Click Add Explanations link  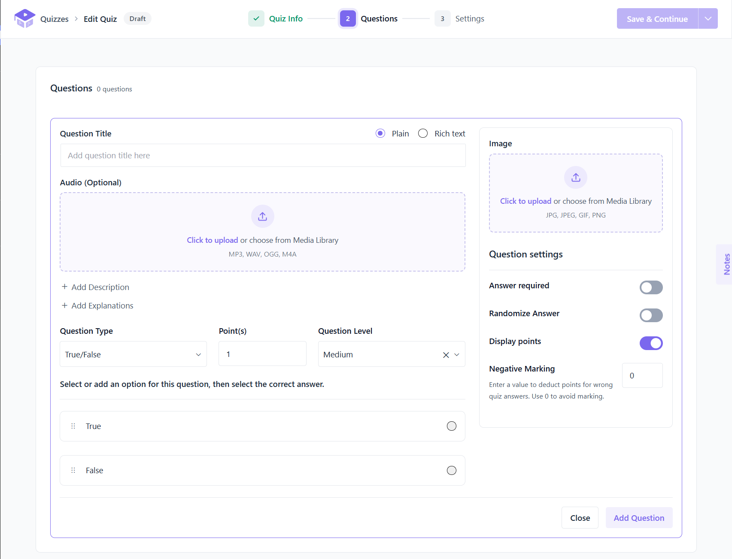(x=102, y=305)
